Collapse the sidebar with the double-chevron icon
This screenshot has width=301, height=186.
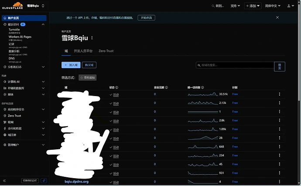[x=5, y=180]
